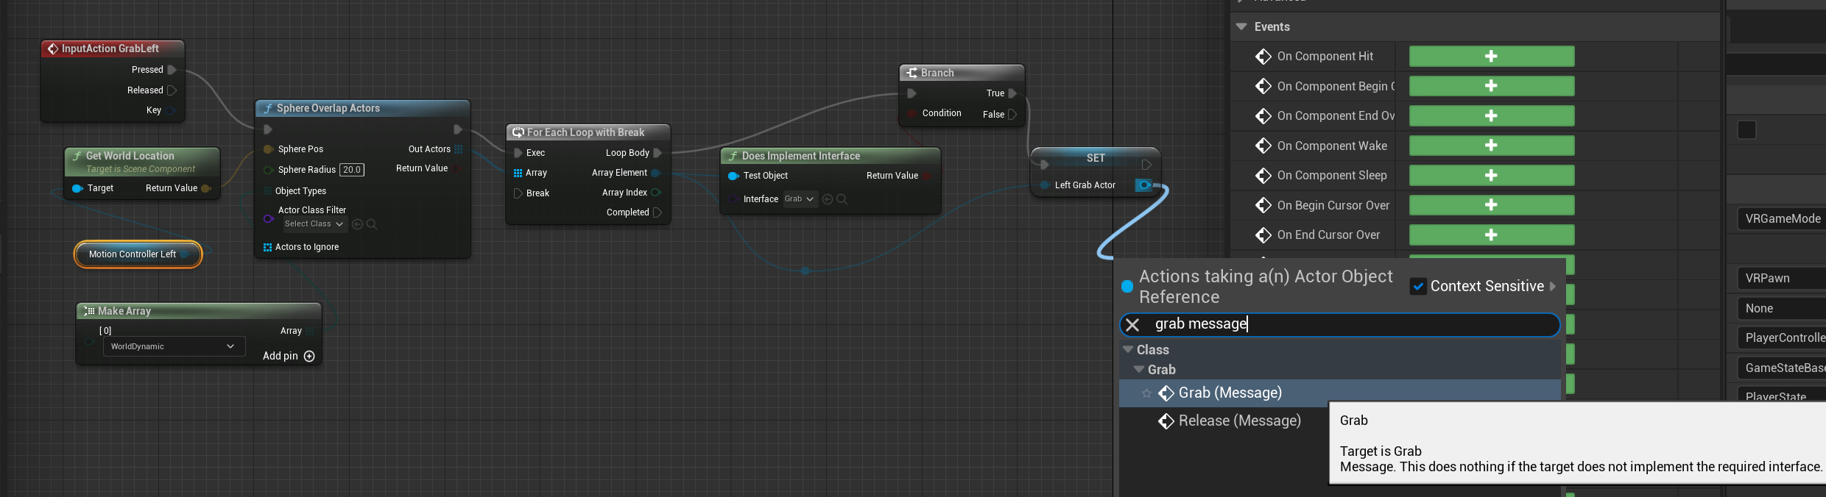
Task: Click the Completed pin on For Each Loop
Action: [657, 212]
